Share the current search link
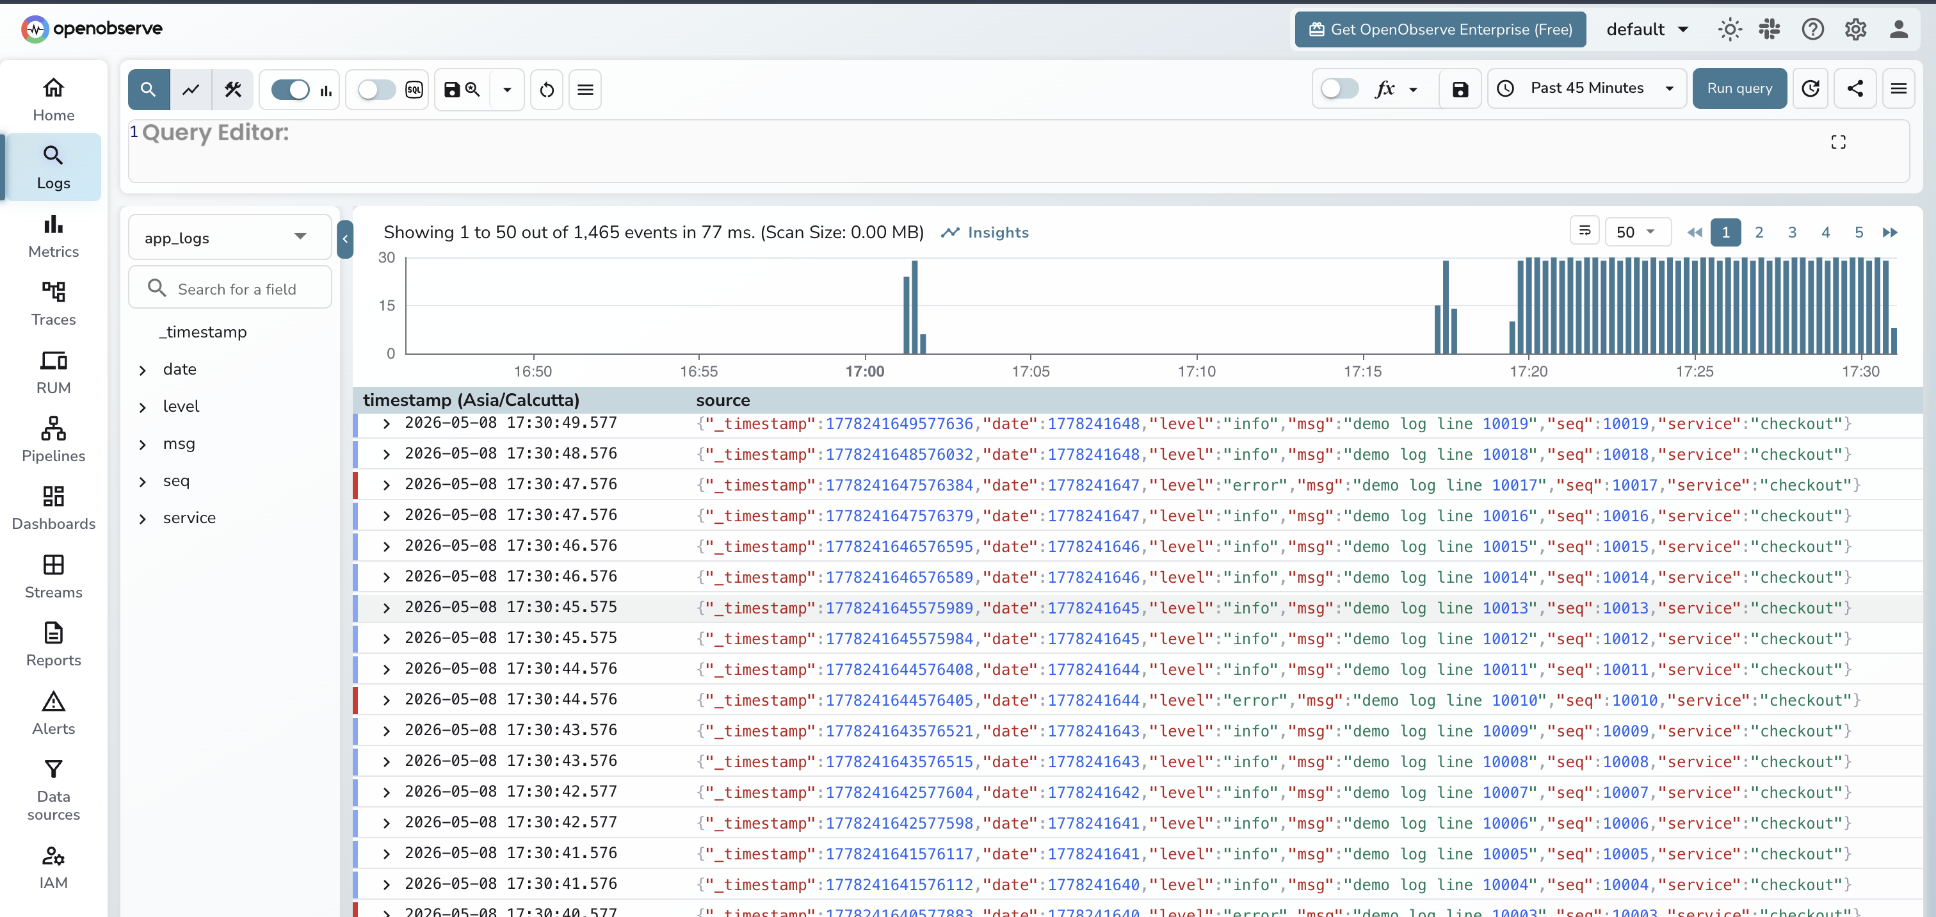The width and height of the screenshot is (1936, 917). [1855, 89]
